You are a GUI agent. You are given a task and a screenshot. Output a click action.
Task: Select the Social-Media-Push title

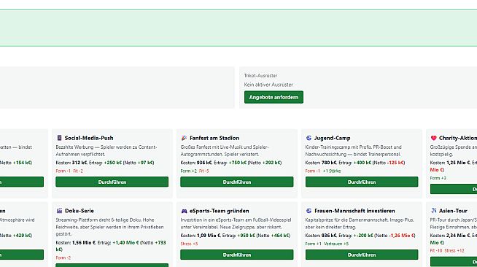click(89, 138)
